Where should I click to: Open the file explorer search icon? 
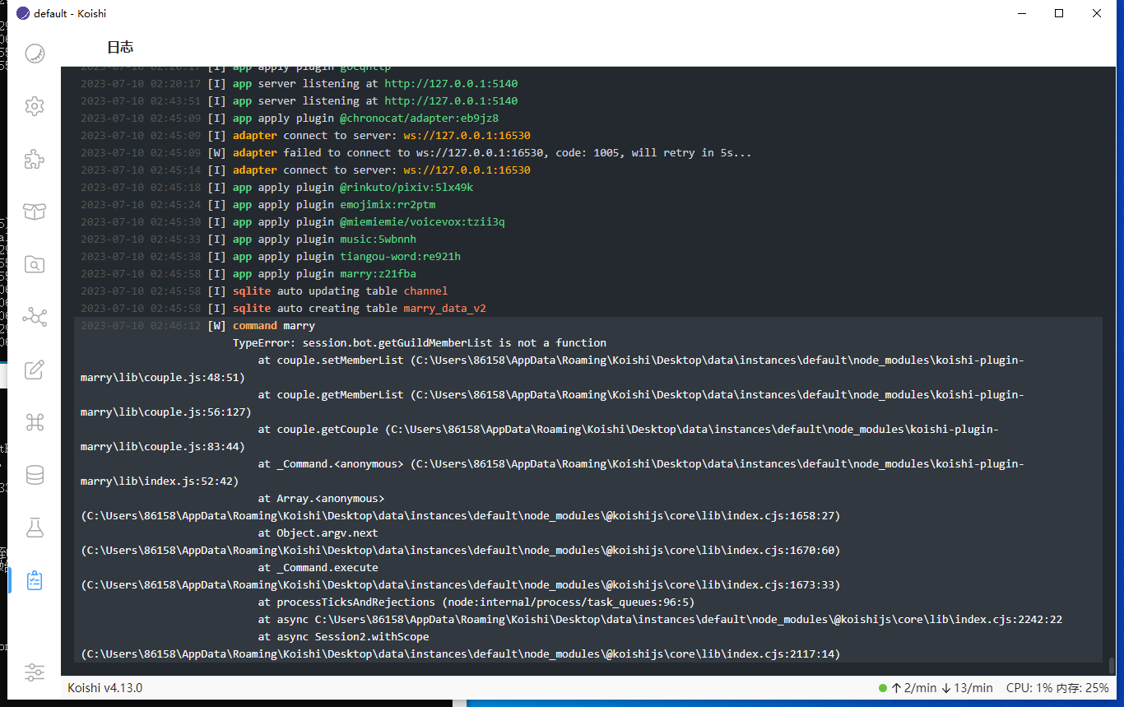coord(34,264)
